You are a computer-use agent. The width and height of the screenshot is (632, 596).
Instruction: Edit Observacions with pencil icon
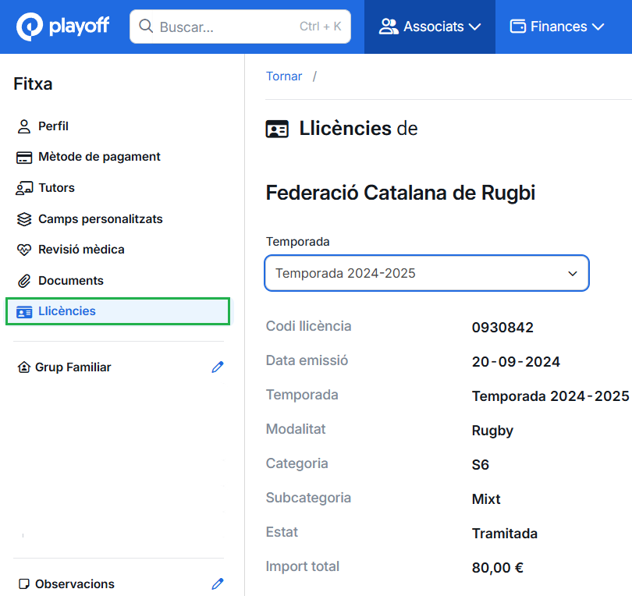(218, 584)
